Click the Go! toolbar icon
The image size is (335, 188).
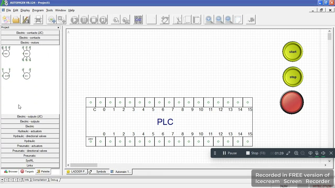click(x=138, y=20)
